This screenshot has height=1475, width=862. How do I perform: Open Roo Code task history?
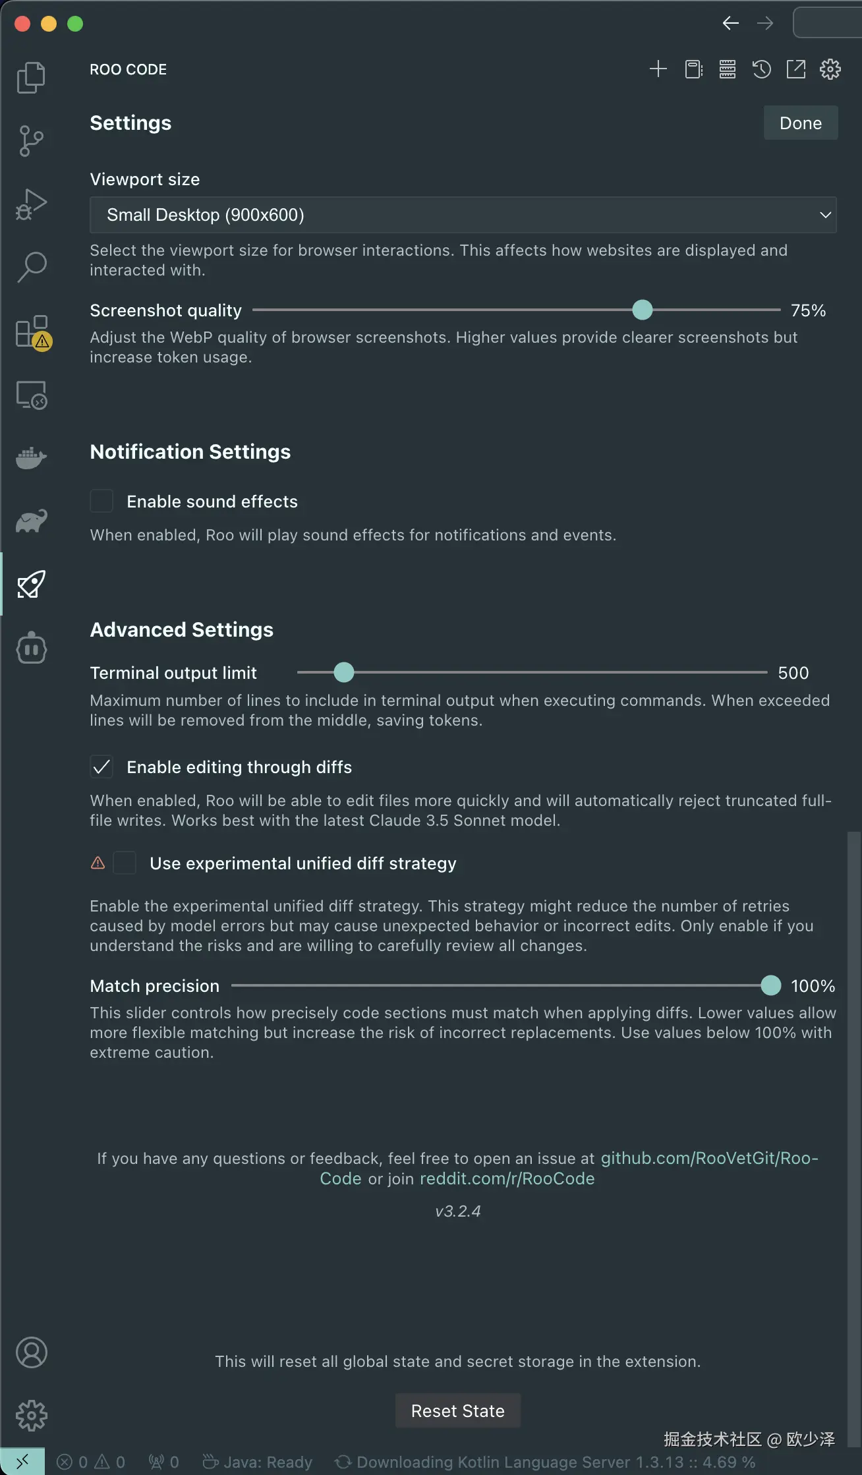point(761,69)
